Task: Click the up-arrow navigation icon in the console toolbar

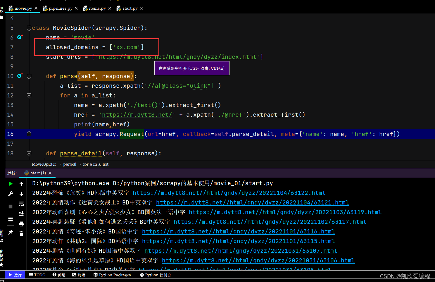Action: pyautogui.click(x=21, y=184)
